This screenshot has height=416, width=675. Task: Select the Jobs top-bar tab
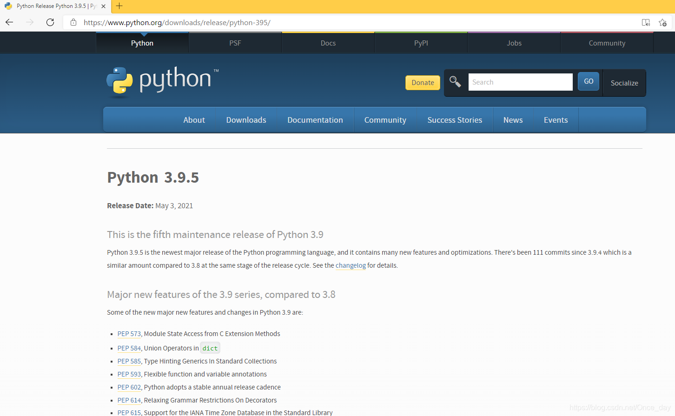click(x=514, y=43)
